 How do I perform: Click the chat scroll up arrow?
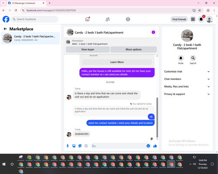coord(157,56)
